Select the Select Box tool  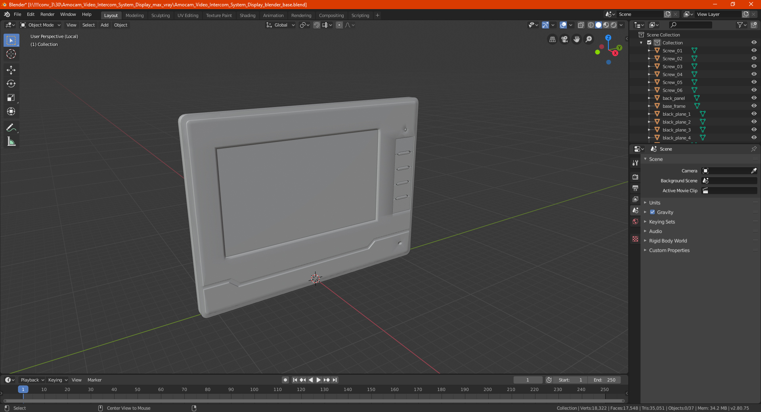click(x=11, y=40)
